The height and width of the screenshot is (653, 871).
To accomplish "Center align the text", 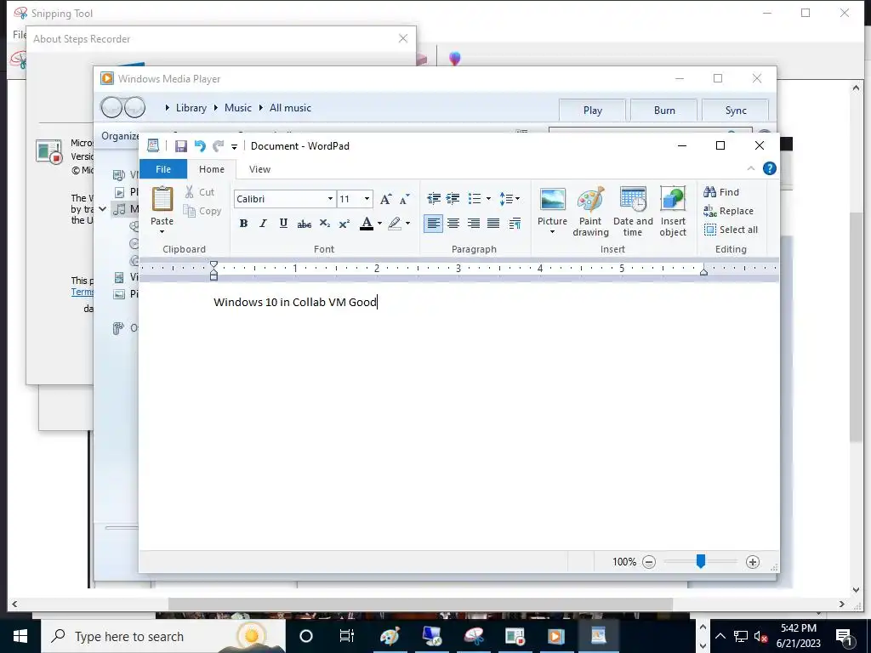I will point(453,224).
